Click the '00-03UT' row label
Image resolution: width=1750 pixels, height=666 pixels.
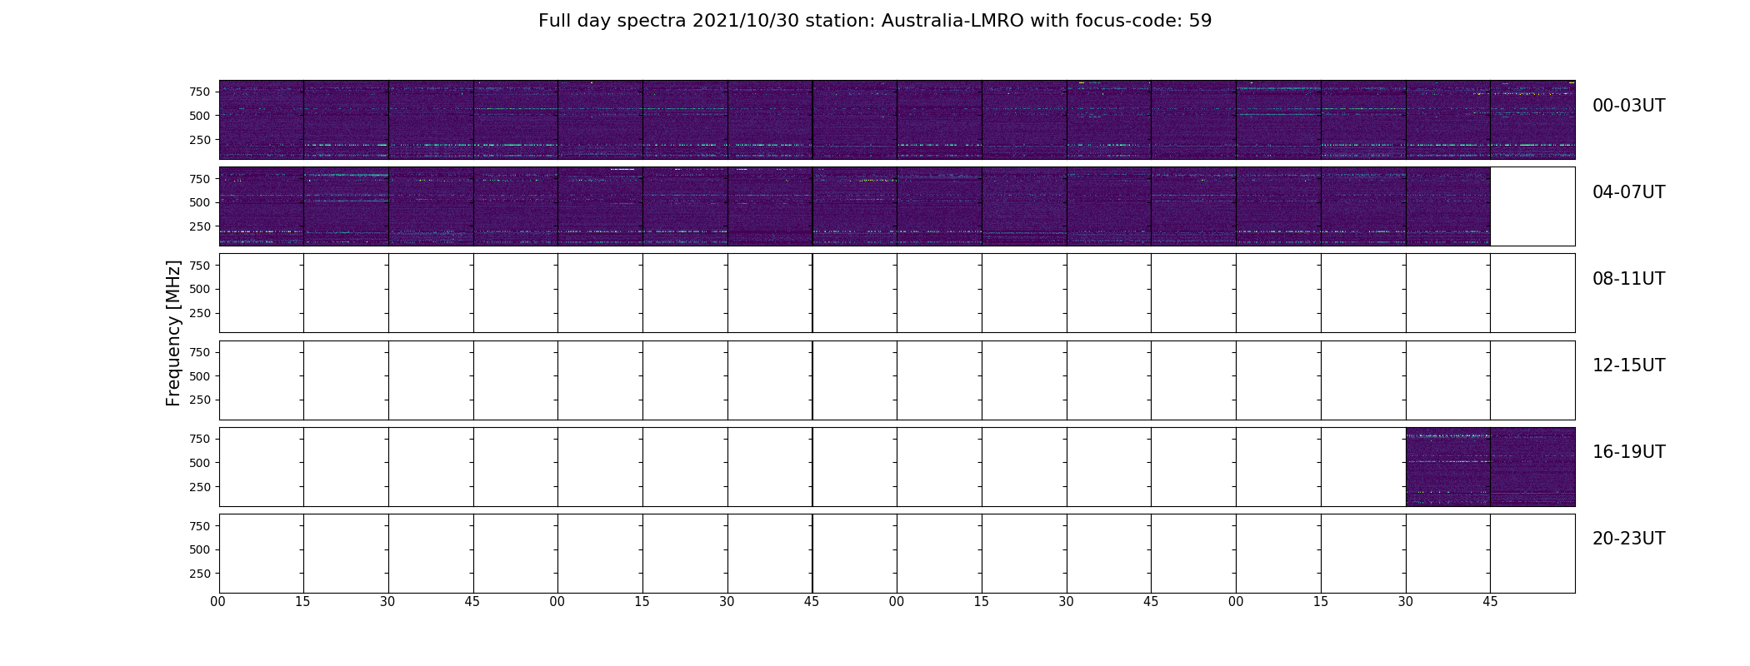coord(1628,106)
